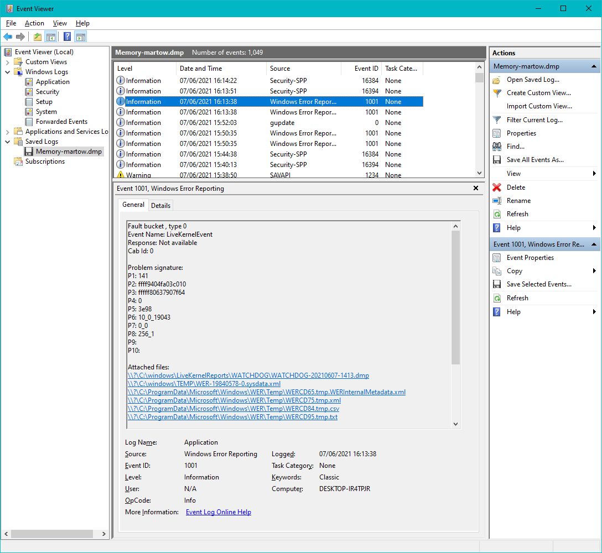
Task: Open the Help menu
Action: coord(82,23)
